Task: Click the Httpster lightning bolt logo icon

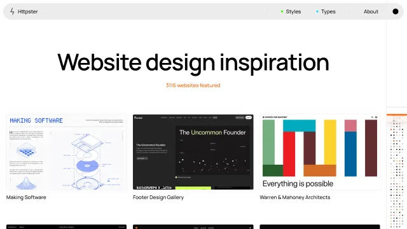Action: 12,11
